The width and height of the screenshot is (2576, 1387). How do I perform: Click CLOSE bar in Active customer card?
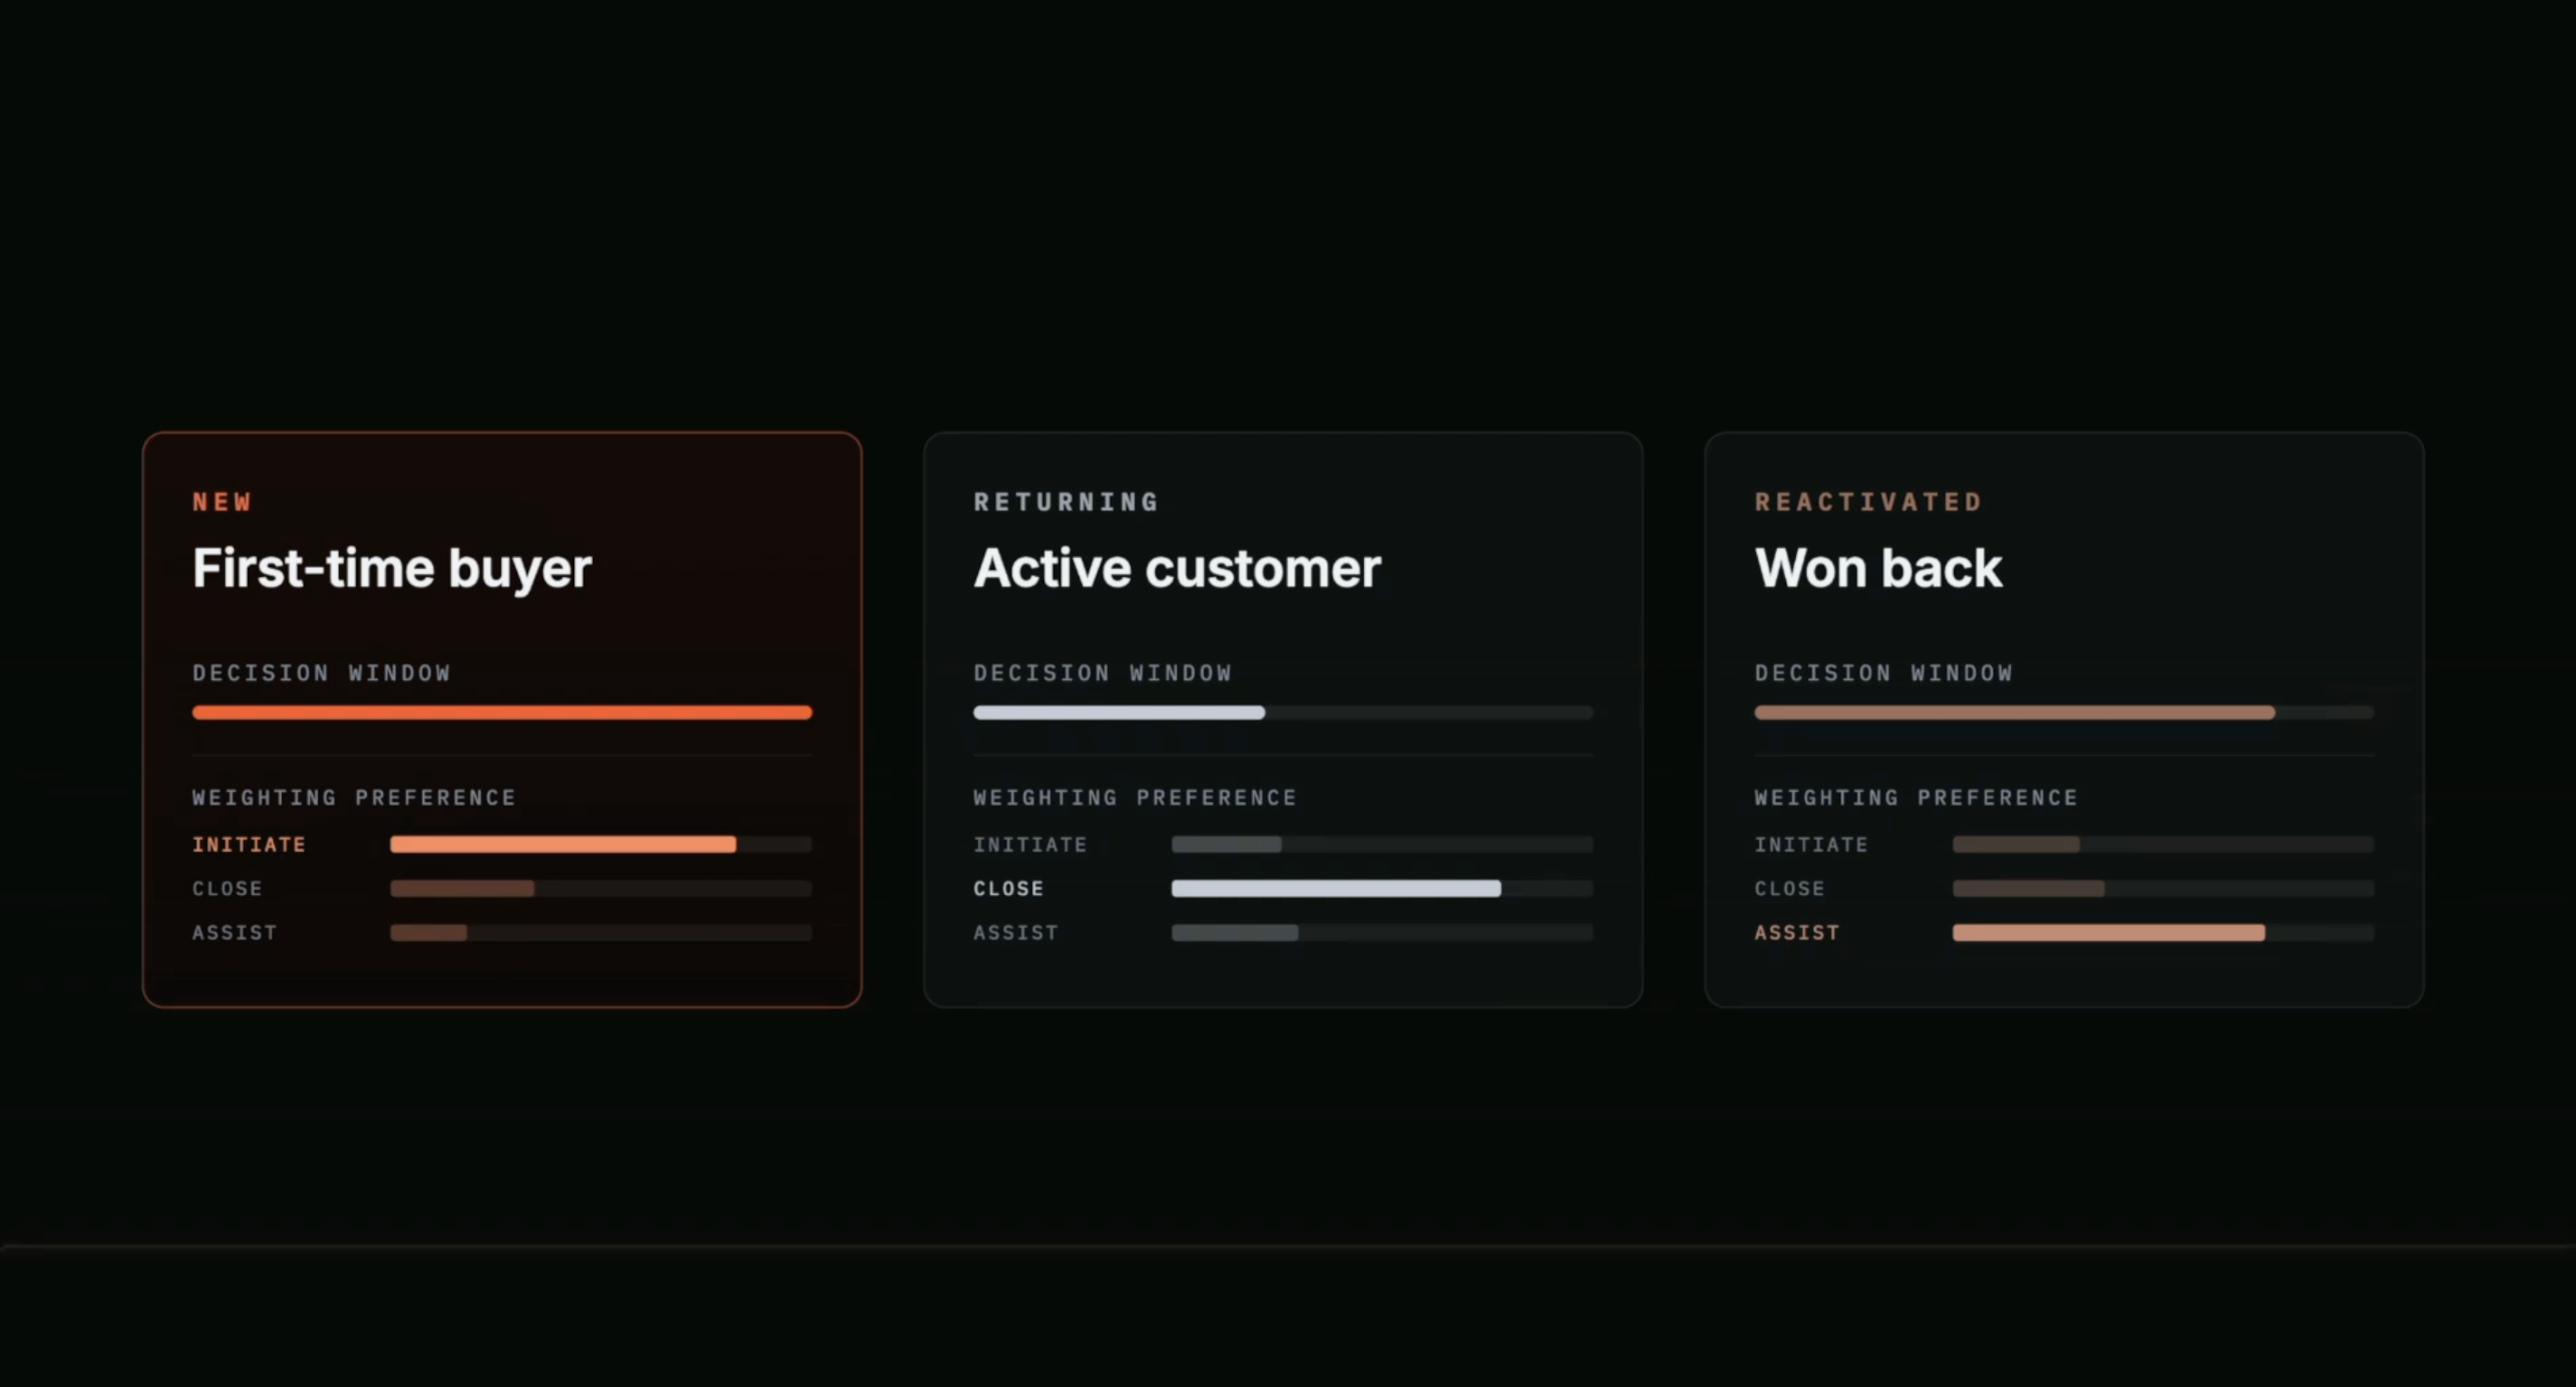click(x=1382, y=889)
